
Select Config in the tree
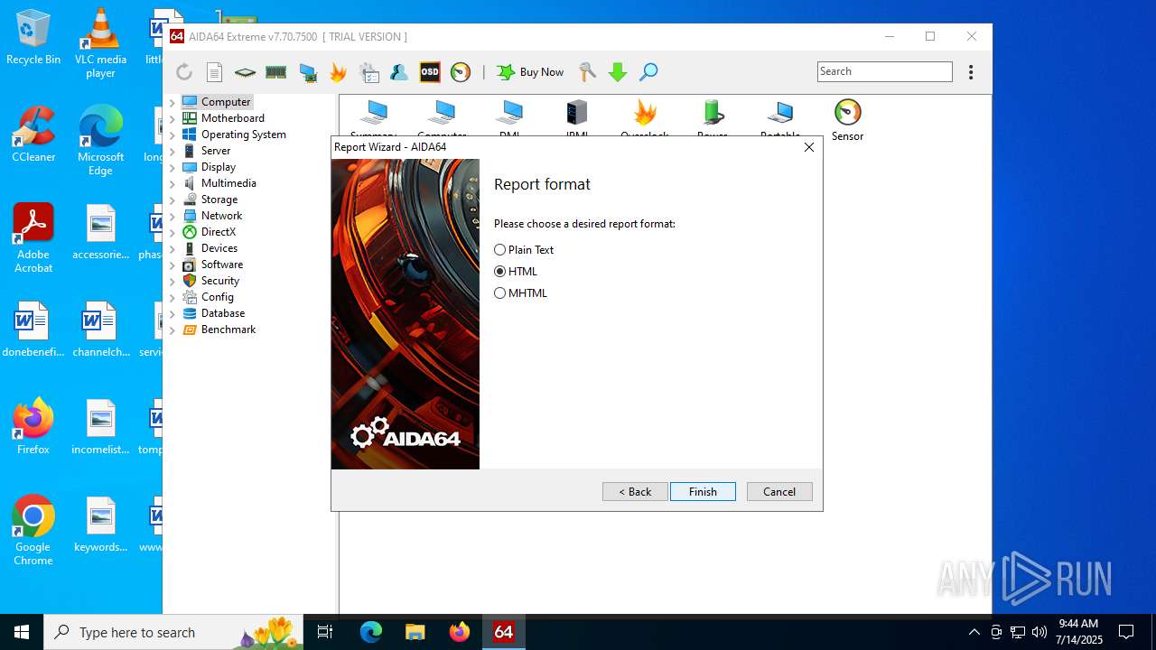tap(218, 297)
